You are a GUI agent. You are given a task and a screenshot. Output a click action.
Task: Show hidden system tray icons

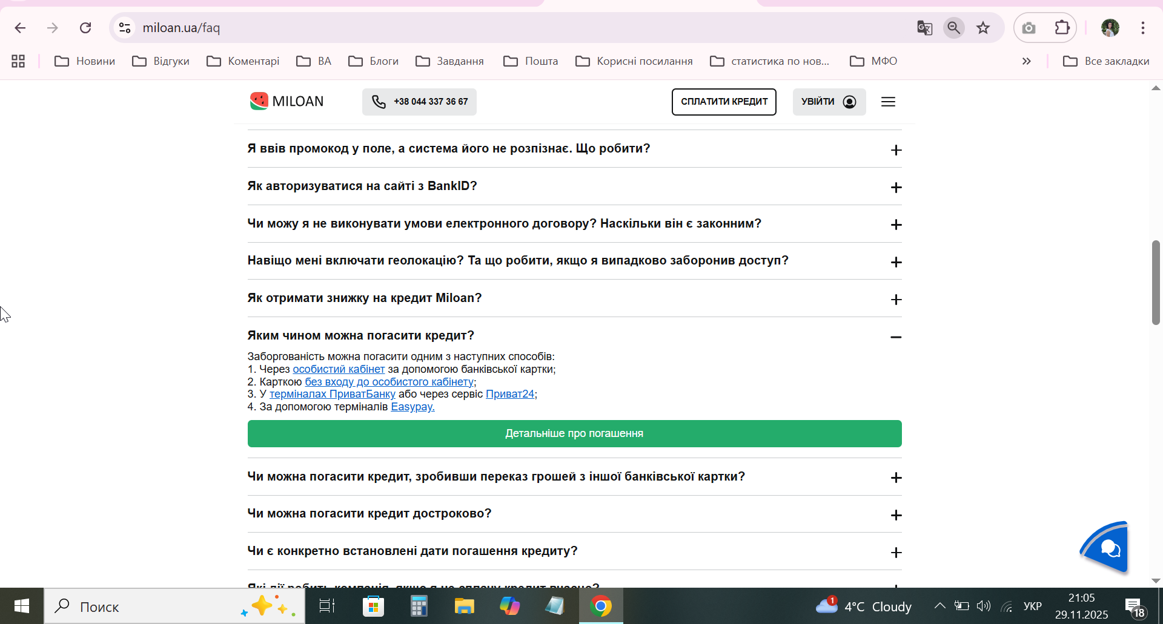click(939, 606)
